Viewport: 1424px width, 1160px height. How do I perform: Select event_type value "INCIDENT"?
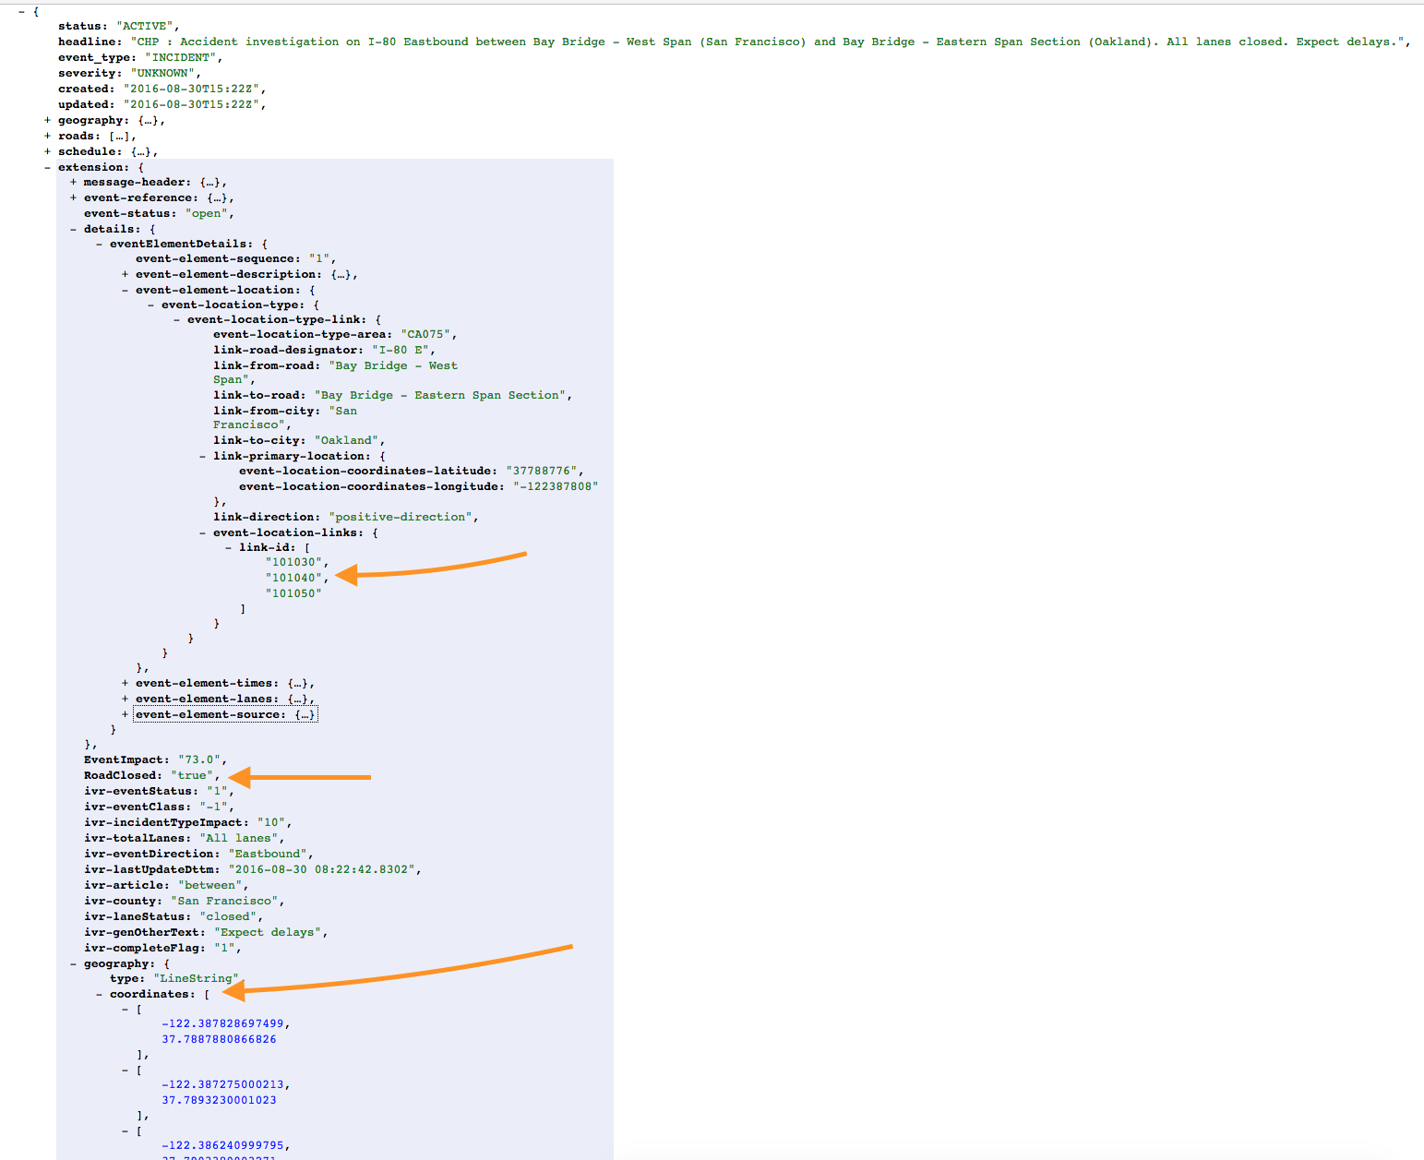click(182, 58)
